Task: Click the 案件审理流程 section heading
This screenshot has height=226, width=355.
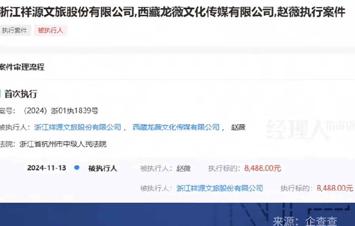Action: 22,67
